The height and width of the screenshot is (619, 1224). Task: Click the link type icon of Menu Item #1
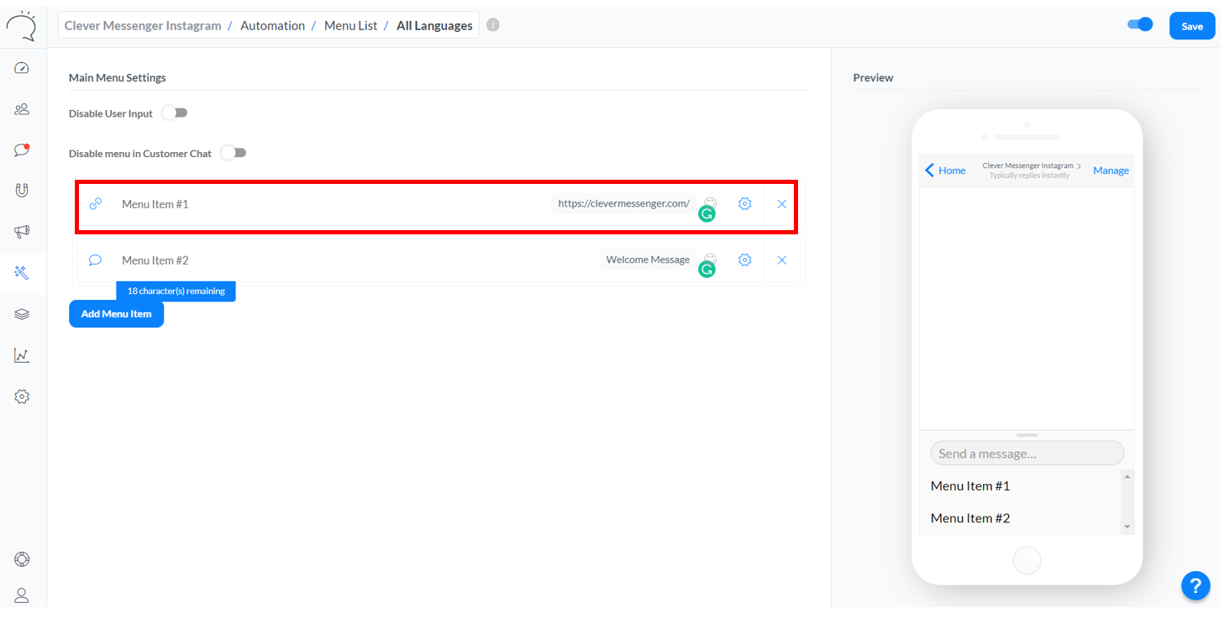click(96, 204)
